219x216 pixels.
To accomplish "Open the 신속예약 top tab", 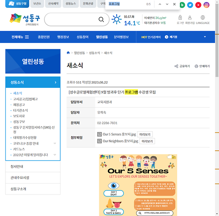I will [53, 4].
